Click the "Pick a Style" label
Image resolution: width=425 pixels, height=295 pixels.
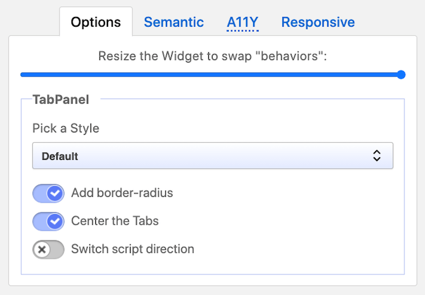click(x=66, y=129)
